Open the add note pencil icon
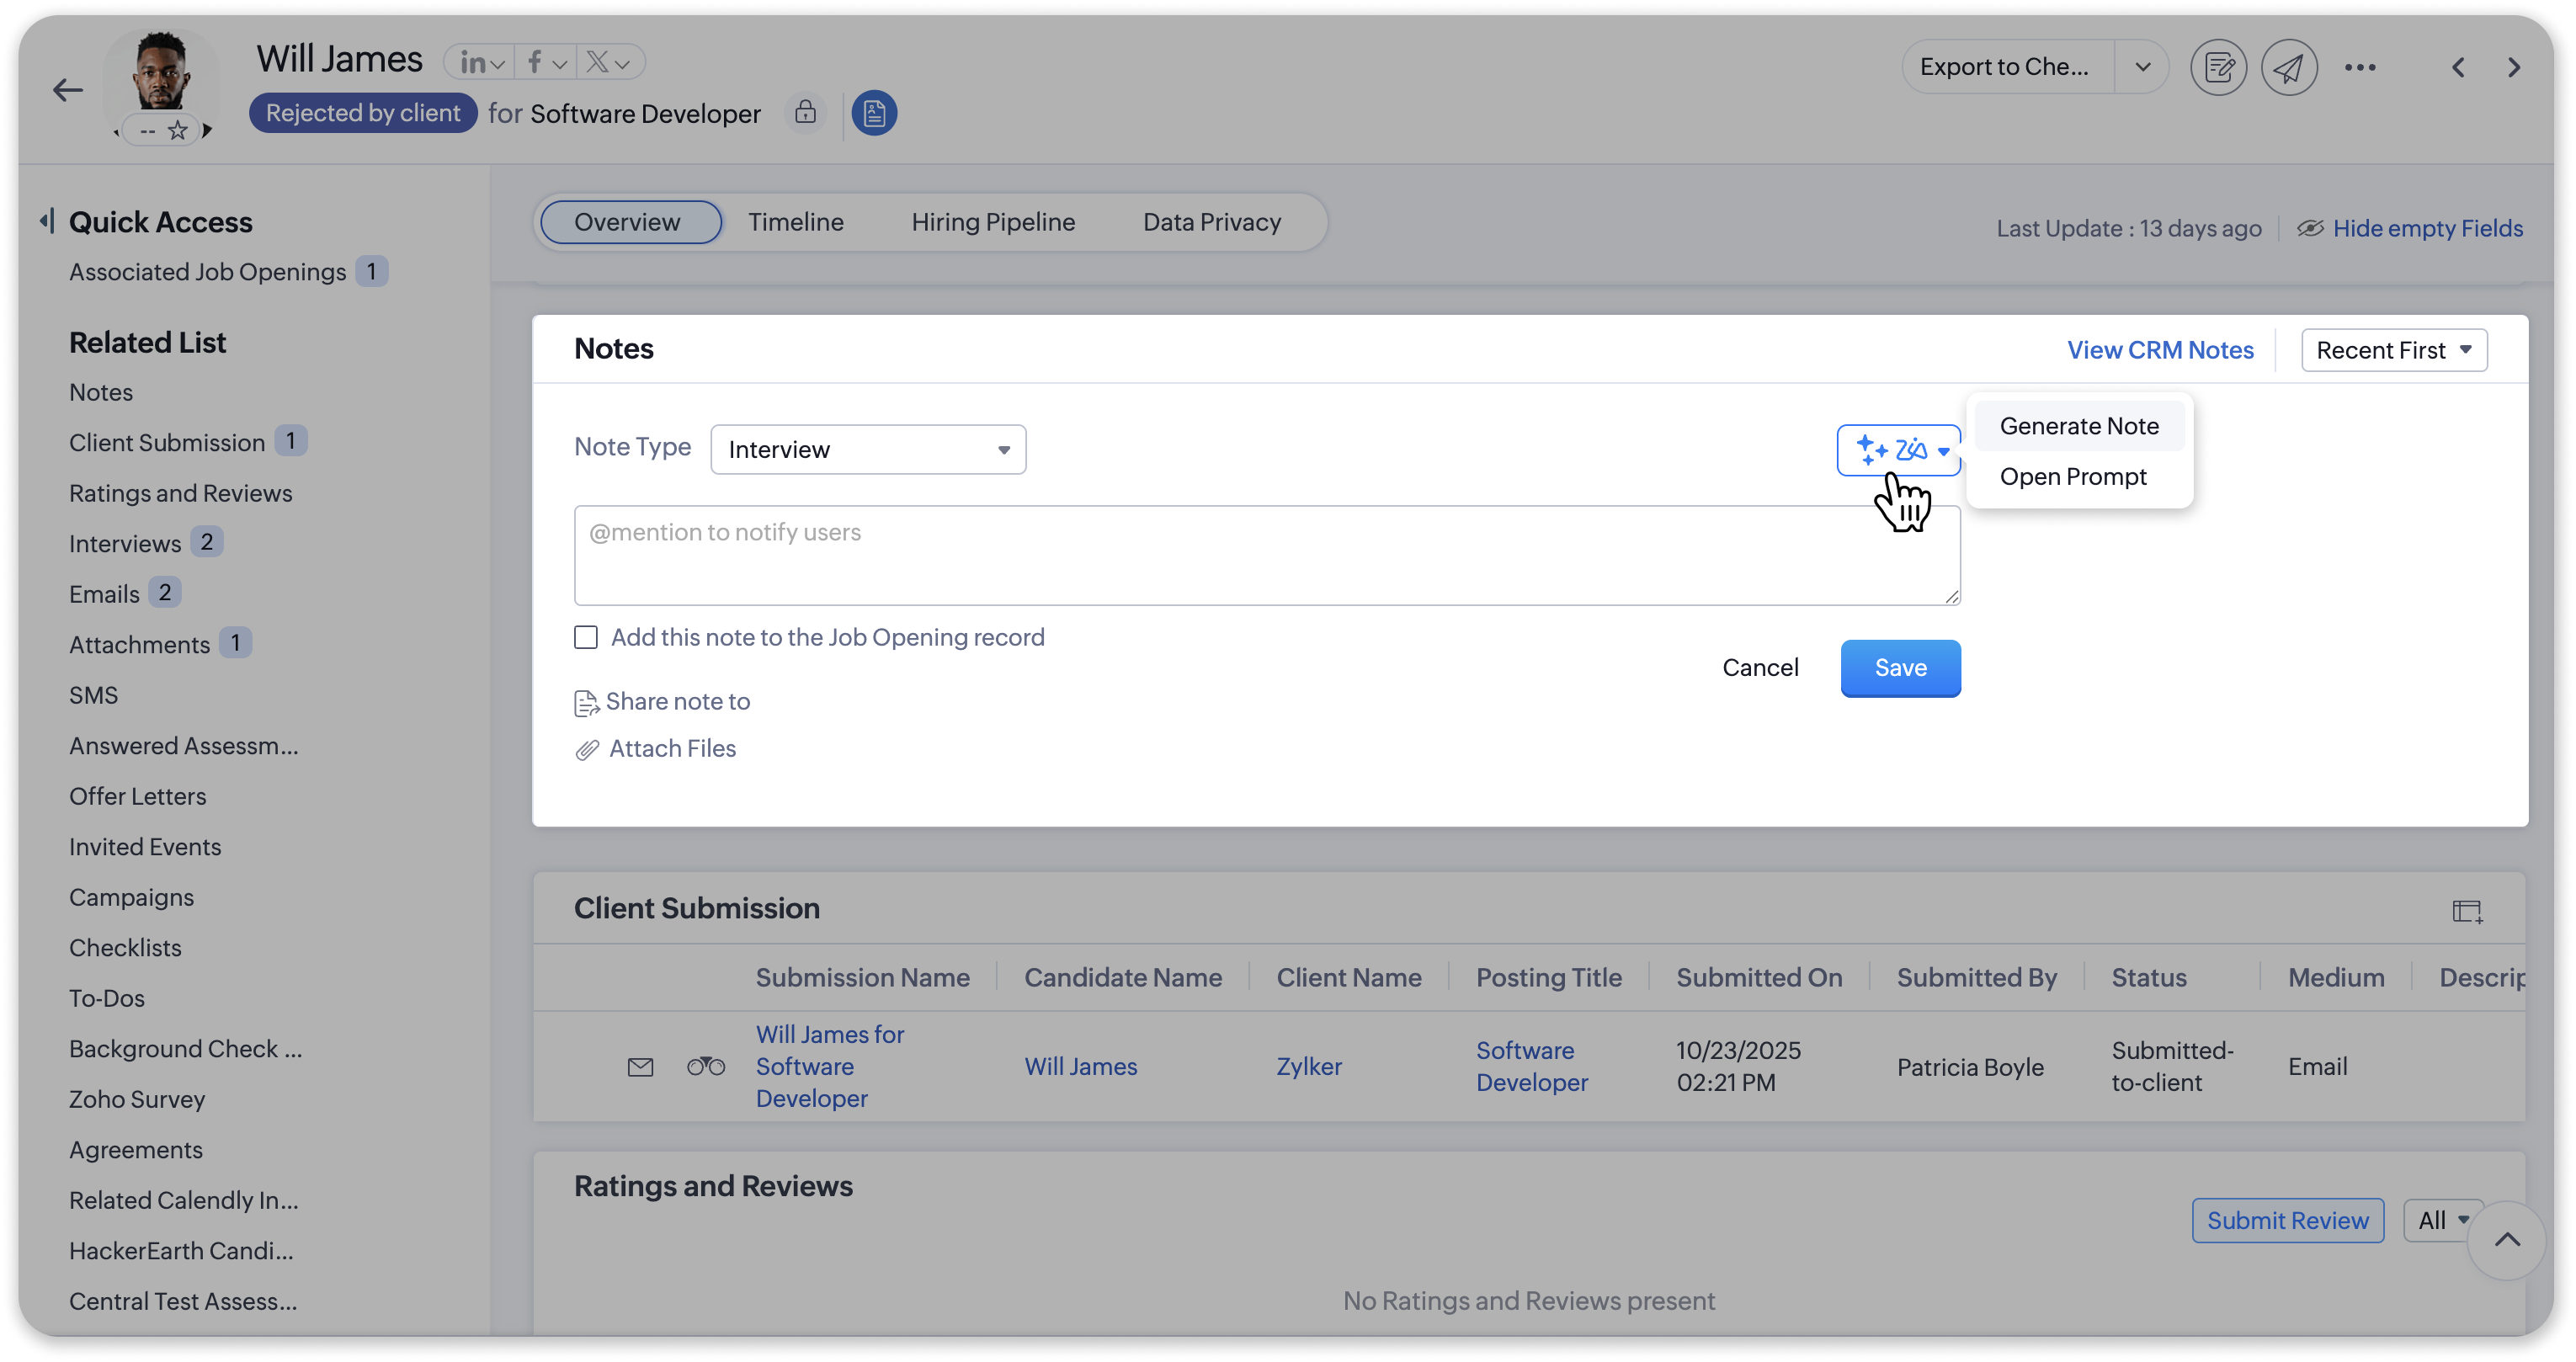 [x=2218, y=67]
